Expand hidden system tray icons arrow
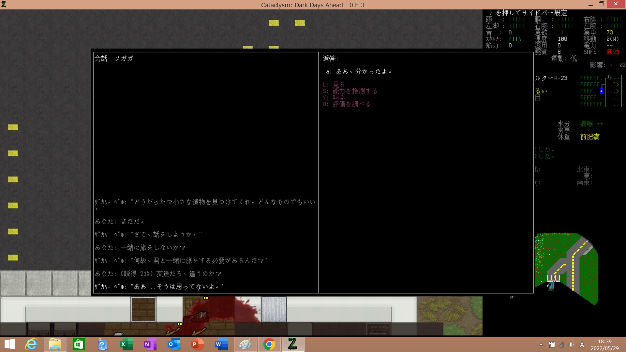The width and height of the screenshot is (626, 352). 541,345
